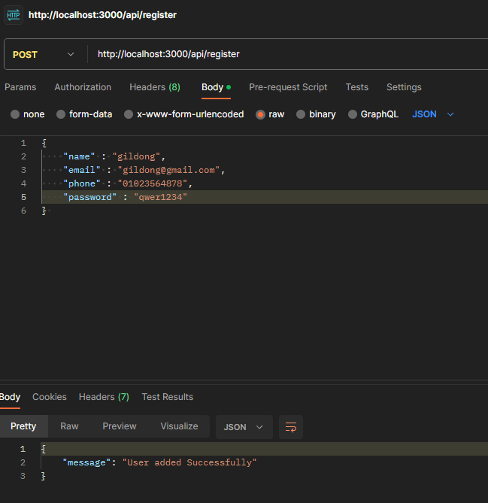Open the POST method dropdown
The image size is (488, 503).
pyautogui.click(x=44, y=55)
